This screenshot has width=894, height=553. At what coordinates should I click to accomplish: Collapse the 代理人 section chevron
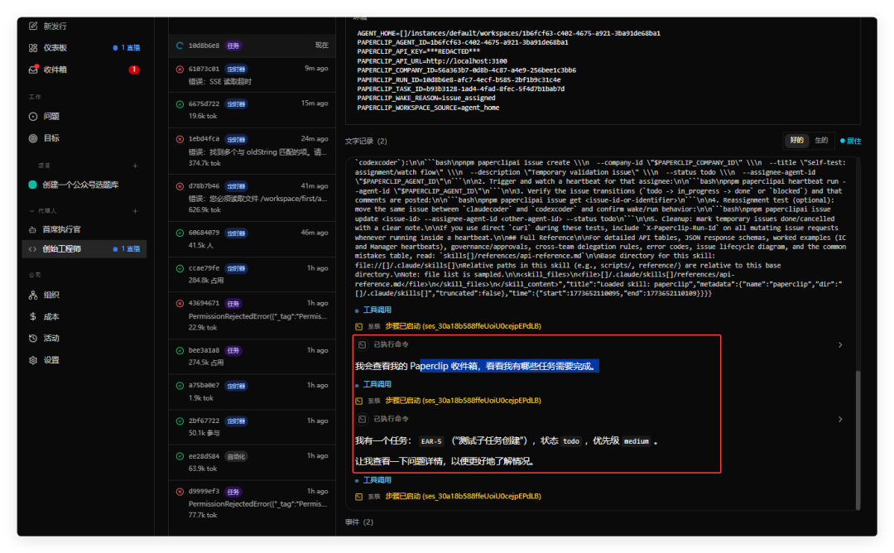[32, 211]
